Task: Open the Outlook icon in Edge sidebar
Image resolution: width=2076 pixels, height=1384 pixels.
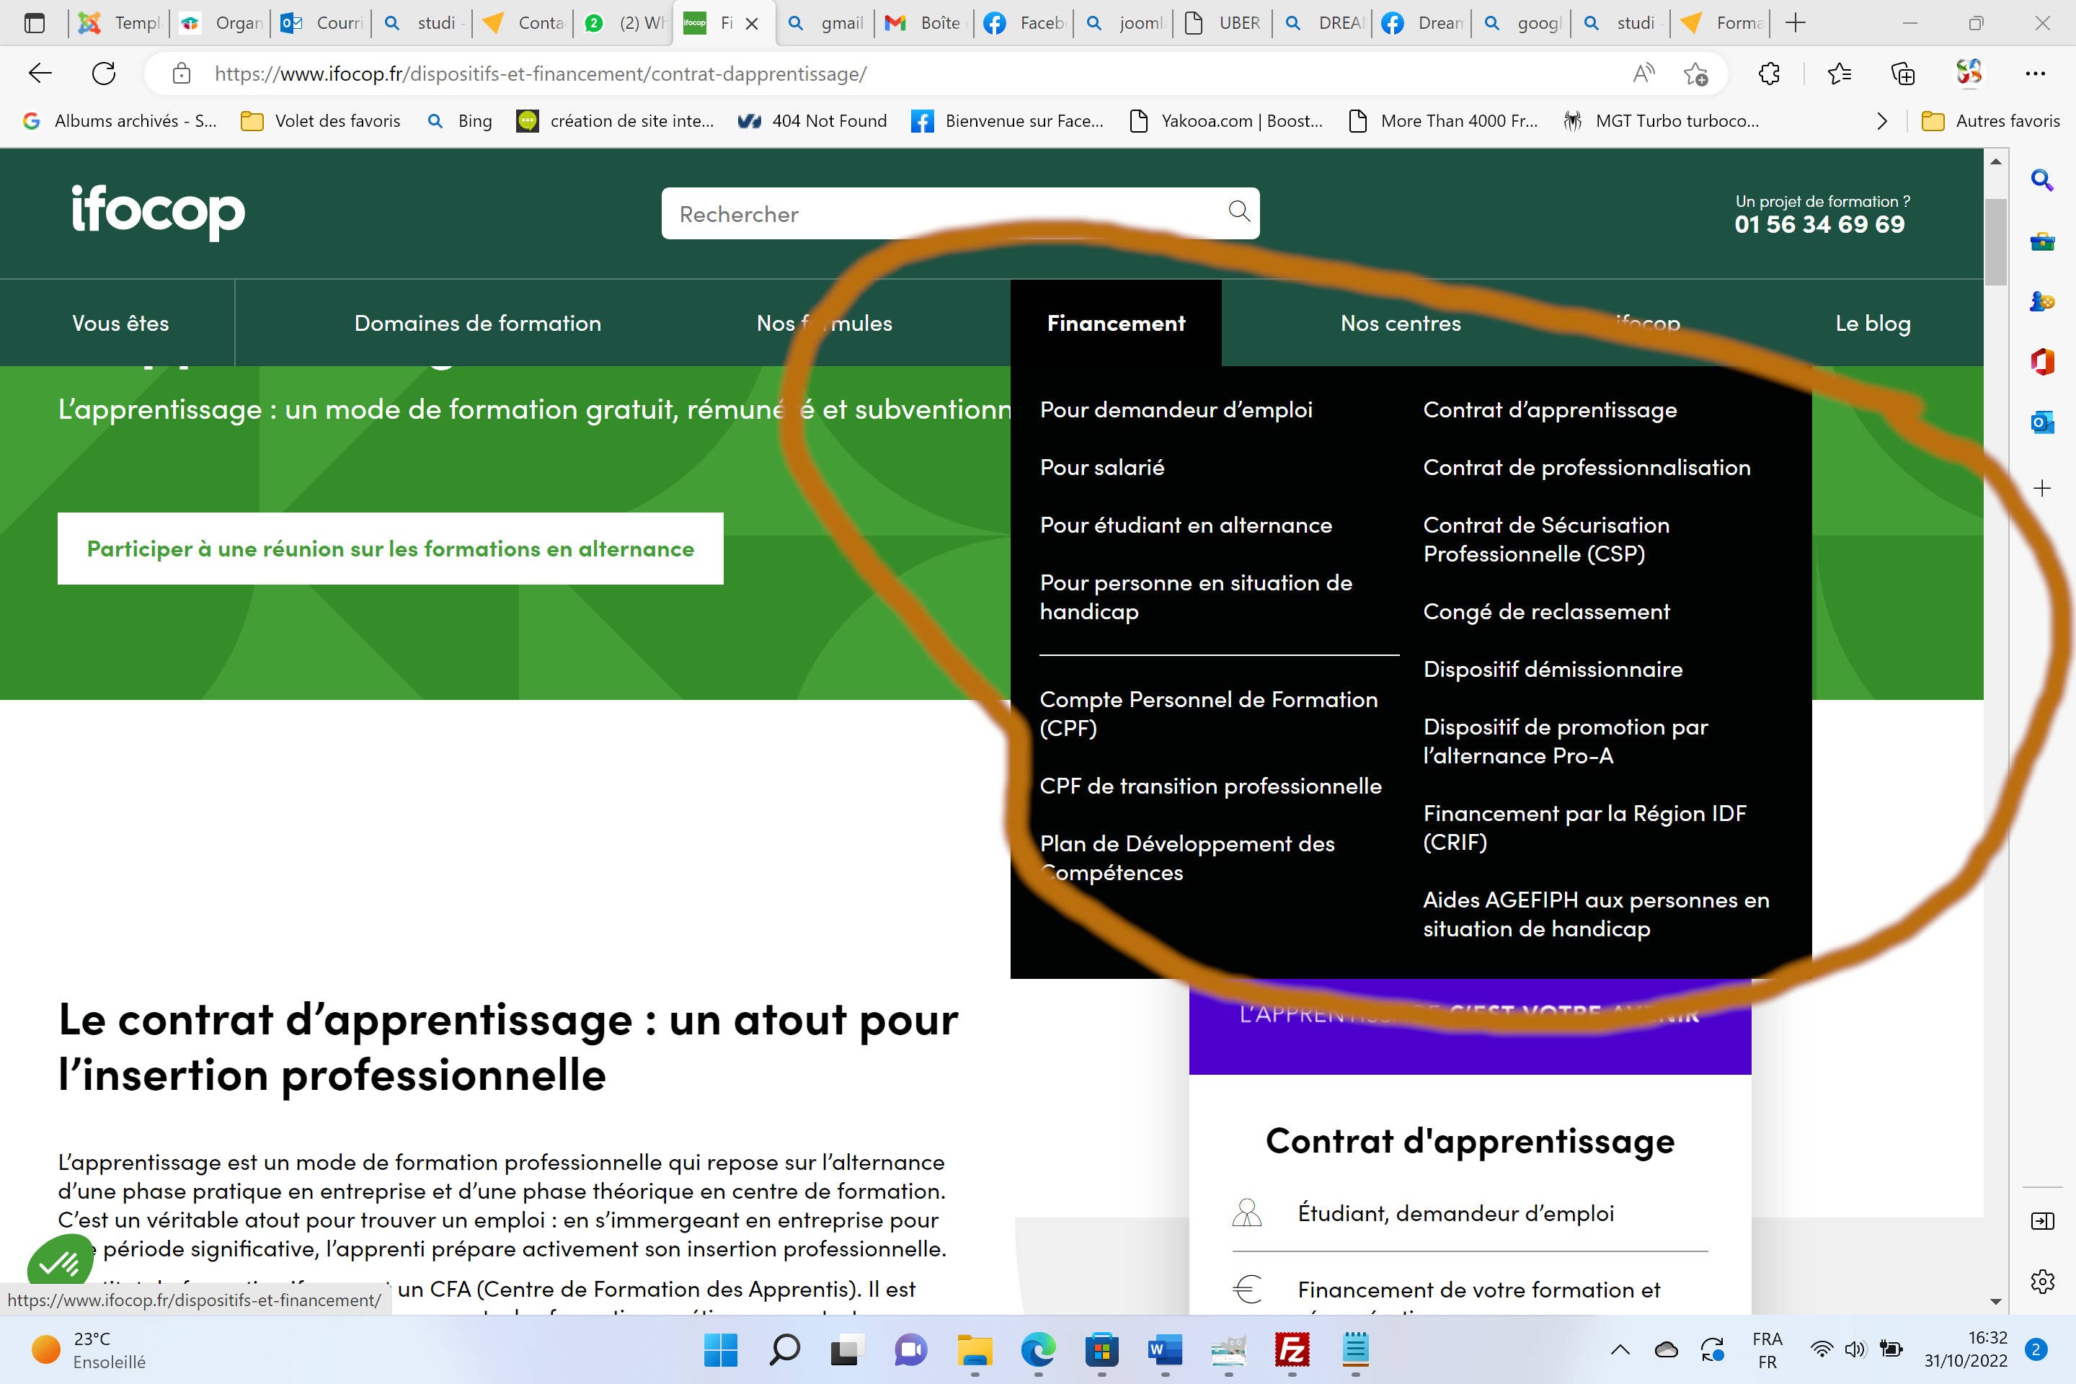Action: [2042, 424]
